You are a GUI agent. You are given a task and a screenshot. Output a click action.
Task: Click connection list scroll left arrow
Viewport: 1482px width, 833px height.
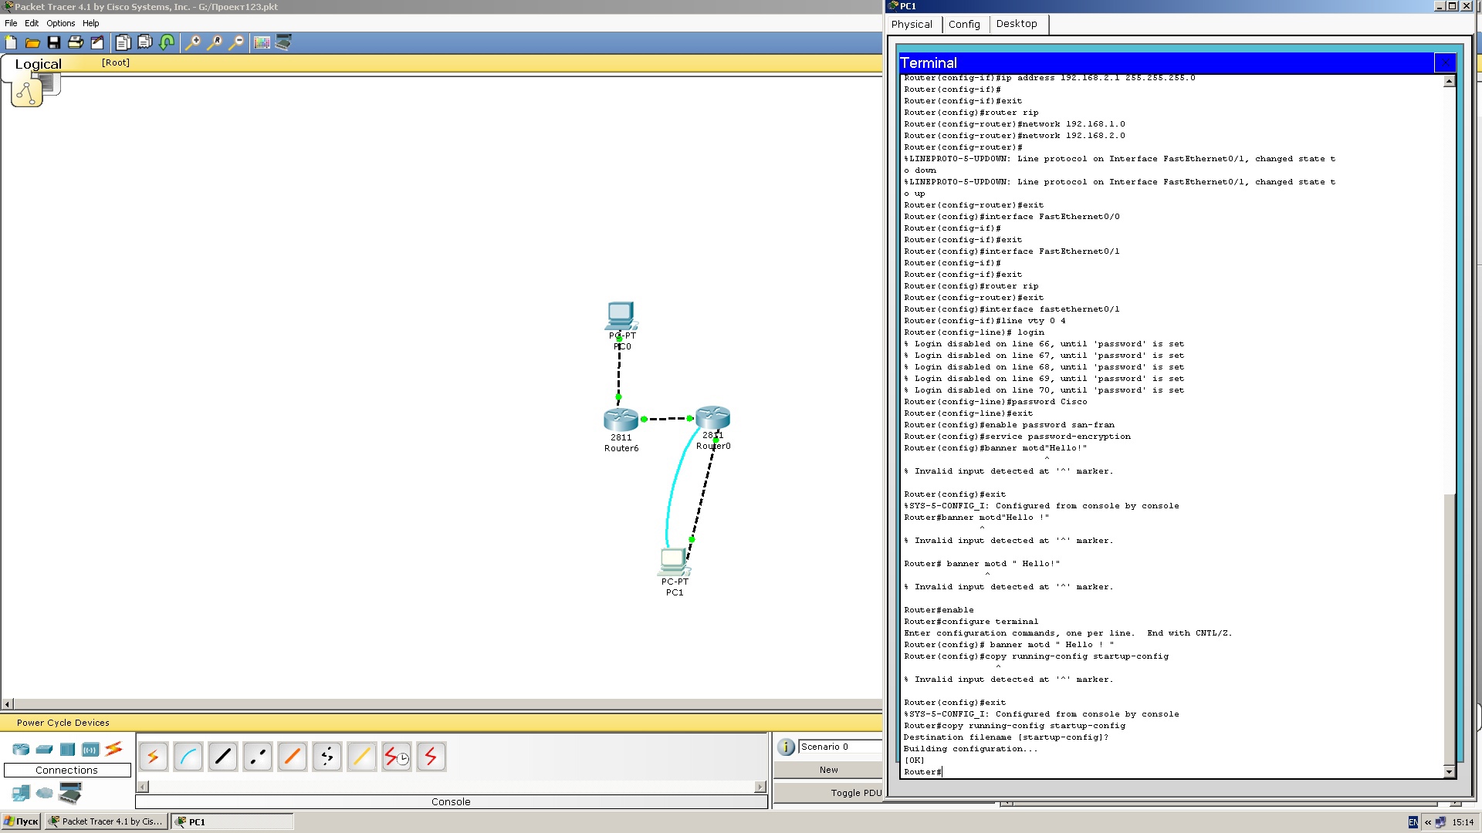(143, 787)
